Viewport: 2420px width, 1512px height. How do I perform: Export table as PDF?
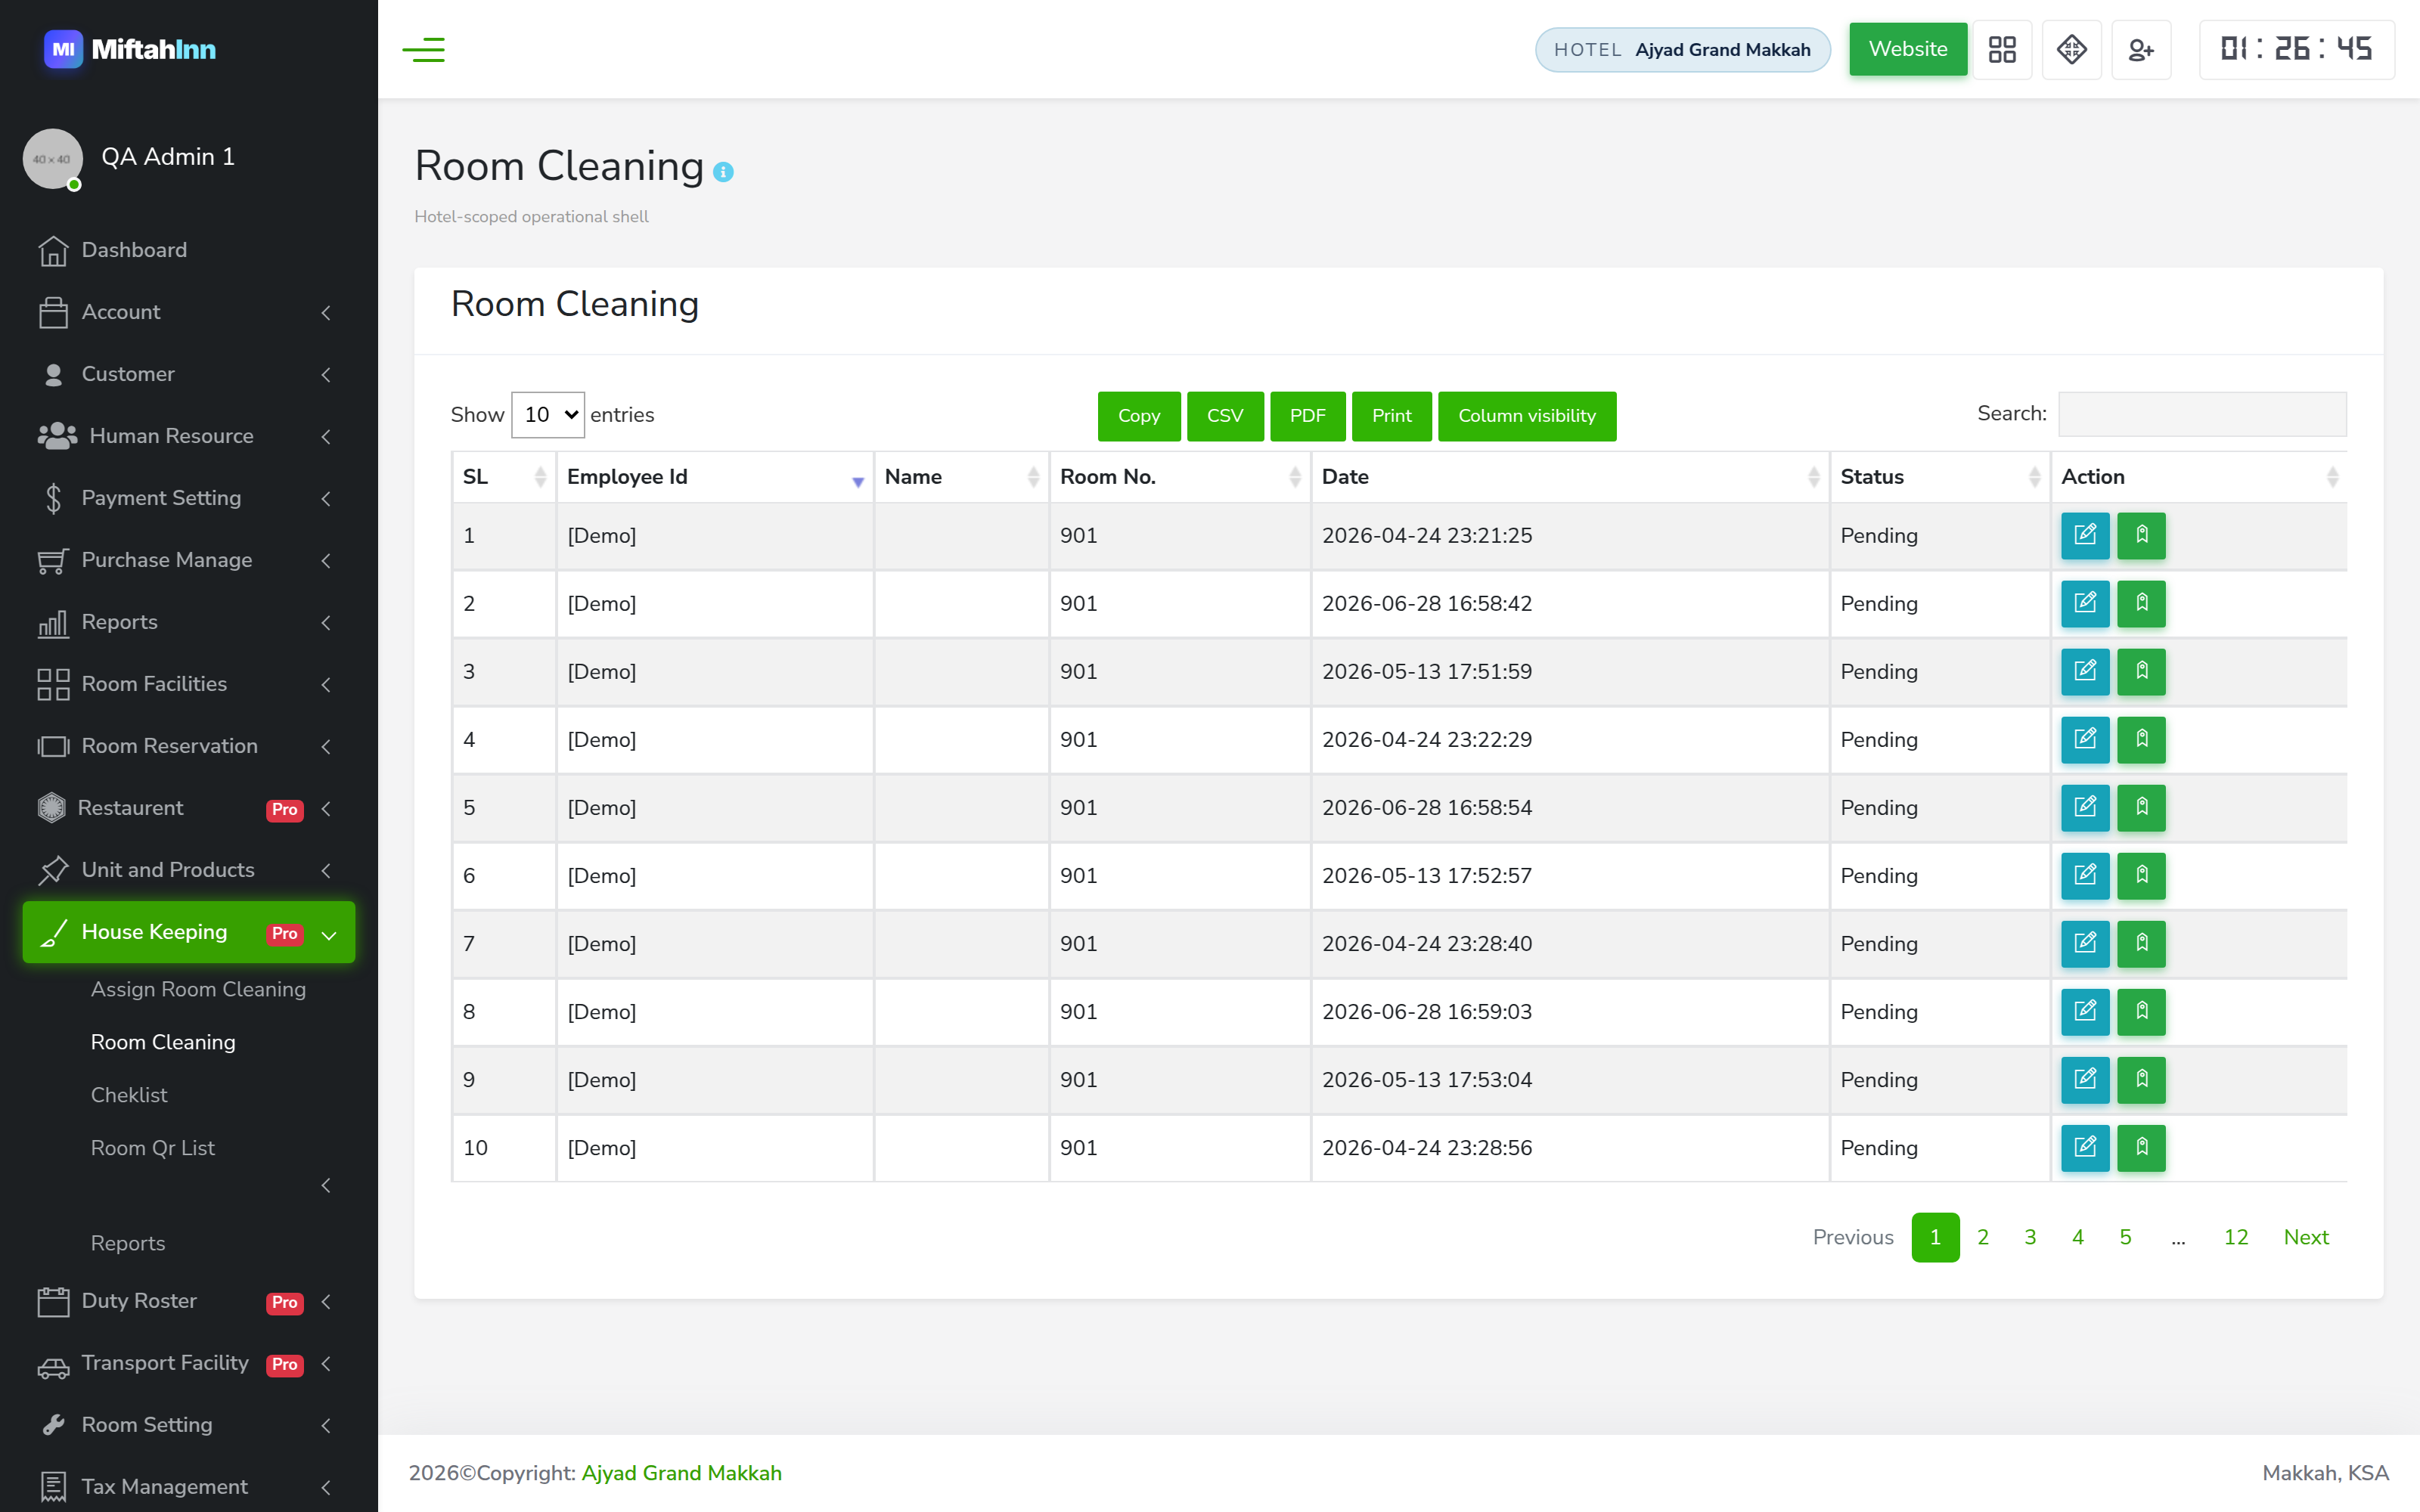(1307, 416)
